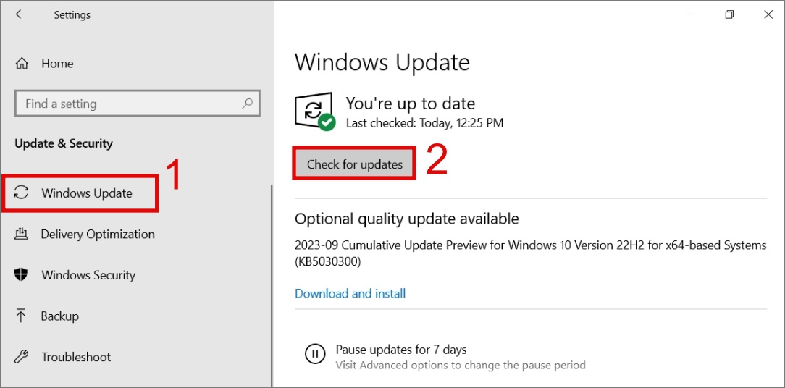Click the back arrow in Settings

coord(21,14)
